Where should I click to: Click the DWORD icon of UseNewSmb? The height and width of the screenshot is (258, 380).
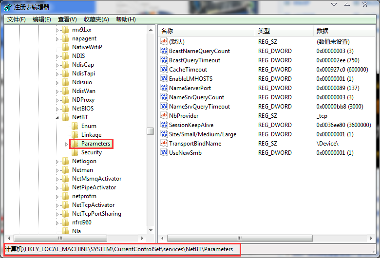[x=164, y=153]
